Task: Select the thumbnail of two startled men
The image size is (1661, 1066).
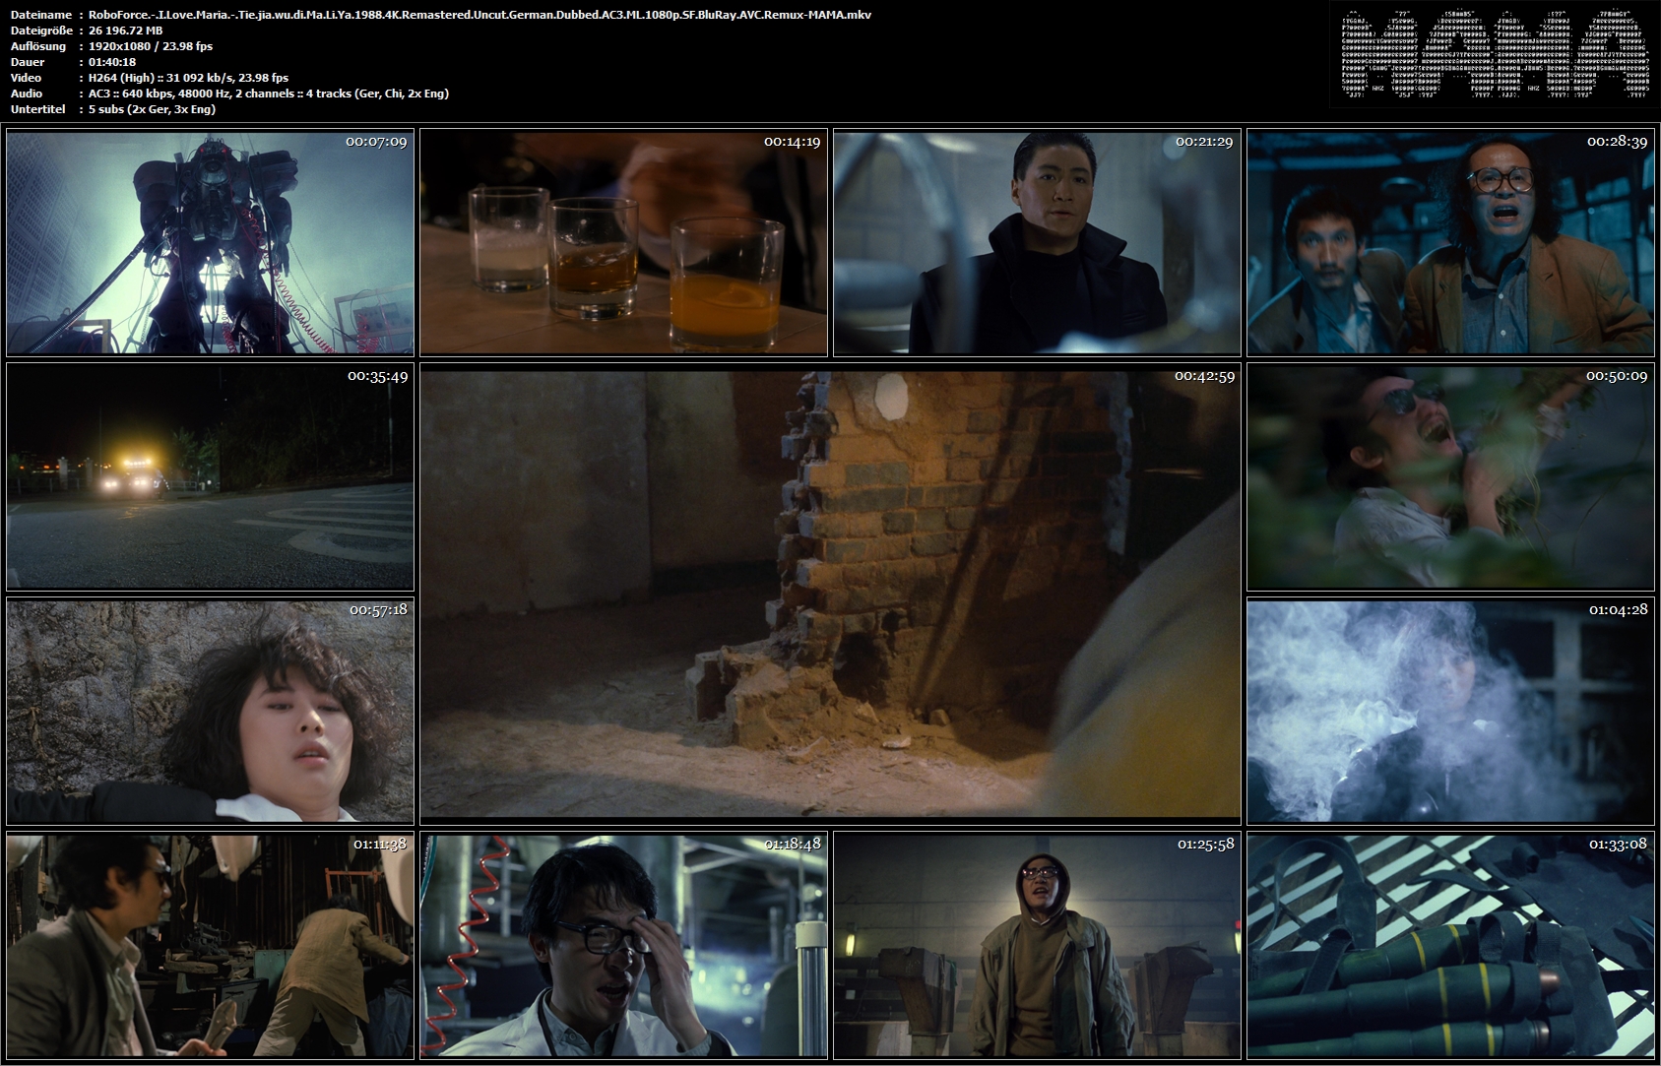Action: (x=1450, y=243)
